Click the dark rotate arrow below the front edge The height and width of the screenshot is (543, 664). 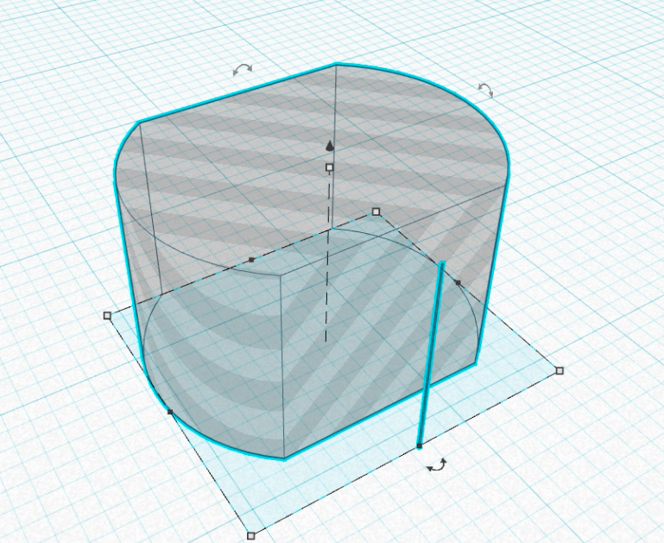[x=437, y=464]
